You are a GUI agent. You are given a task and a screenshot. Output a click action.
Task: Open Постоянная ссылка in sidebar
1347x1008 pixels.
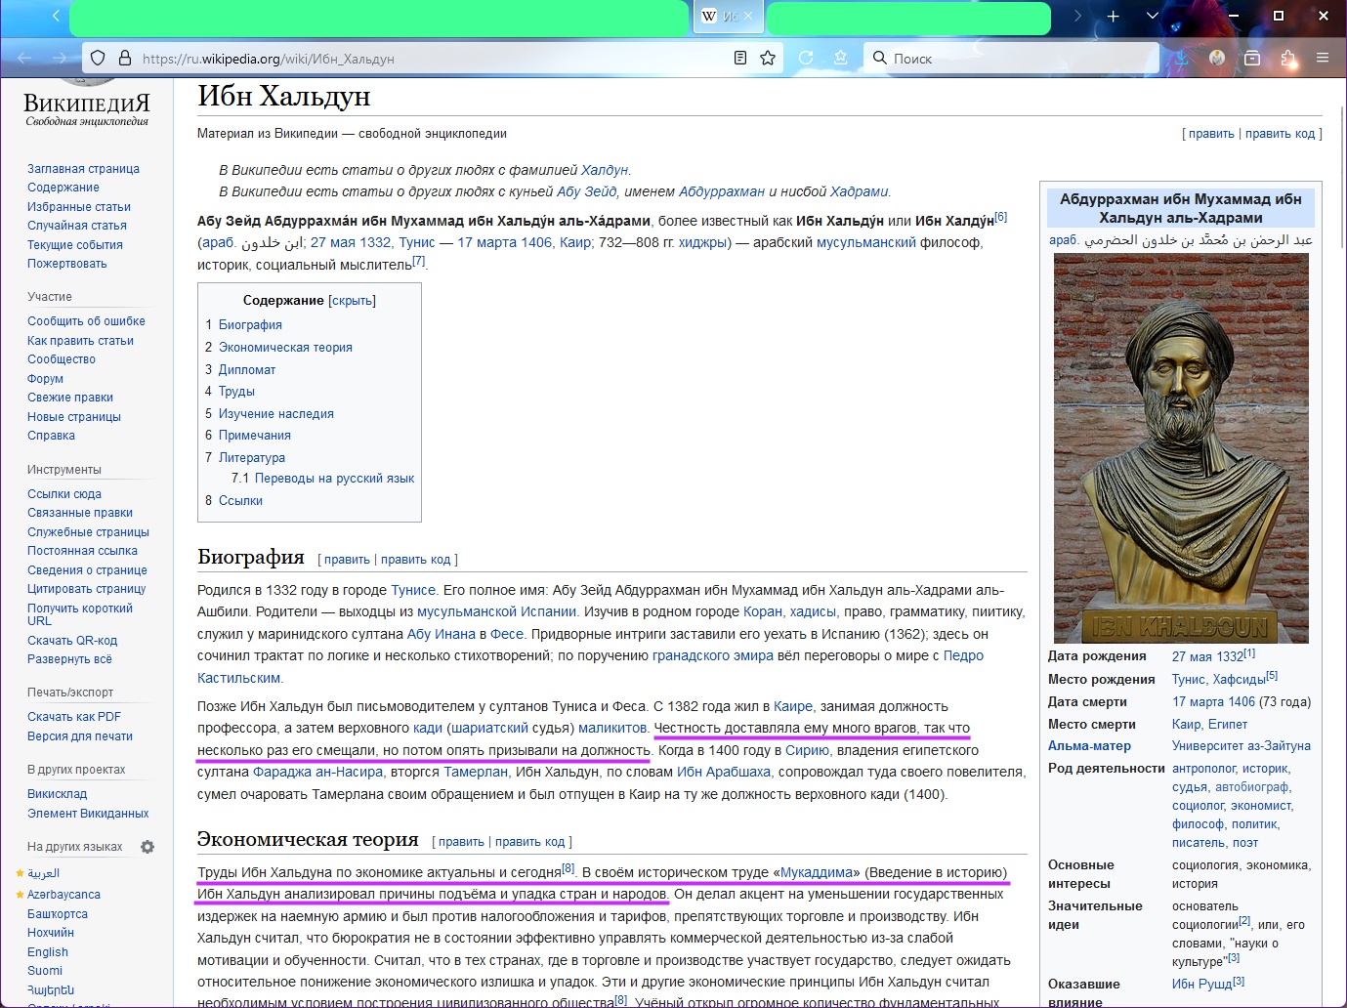(x=82, y=551)
